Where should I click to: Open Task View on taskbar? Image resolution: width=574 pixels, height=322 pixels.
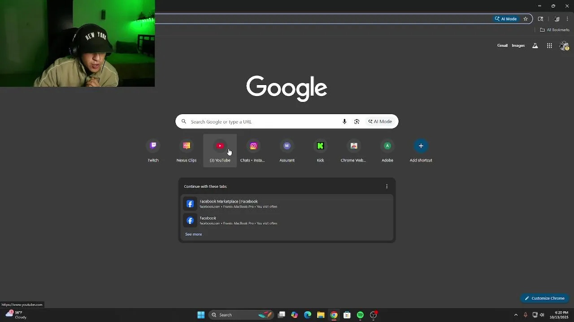(x=282, y=315)
